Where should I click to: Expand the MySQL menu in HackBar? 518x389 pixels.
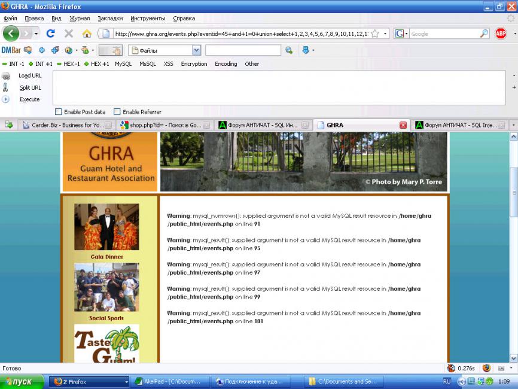[x=123, y=64]
